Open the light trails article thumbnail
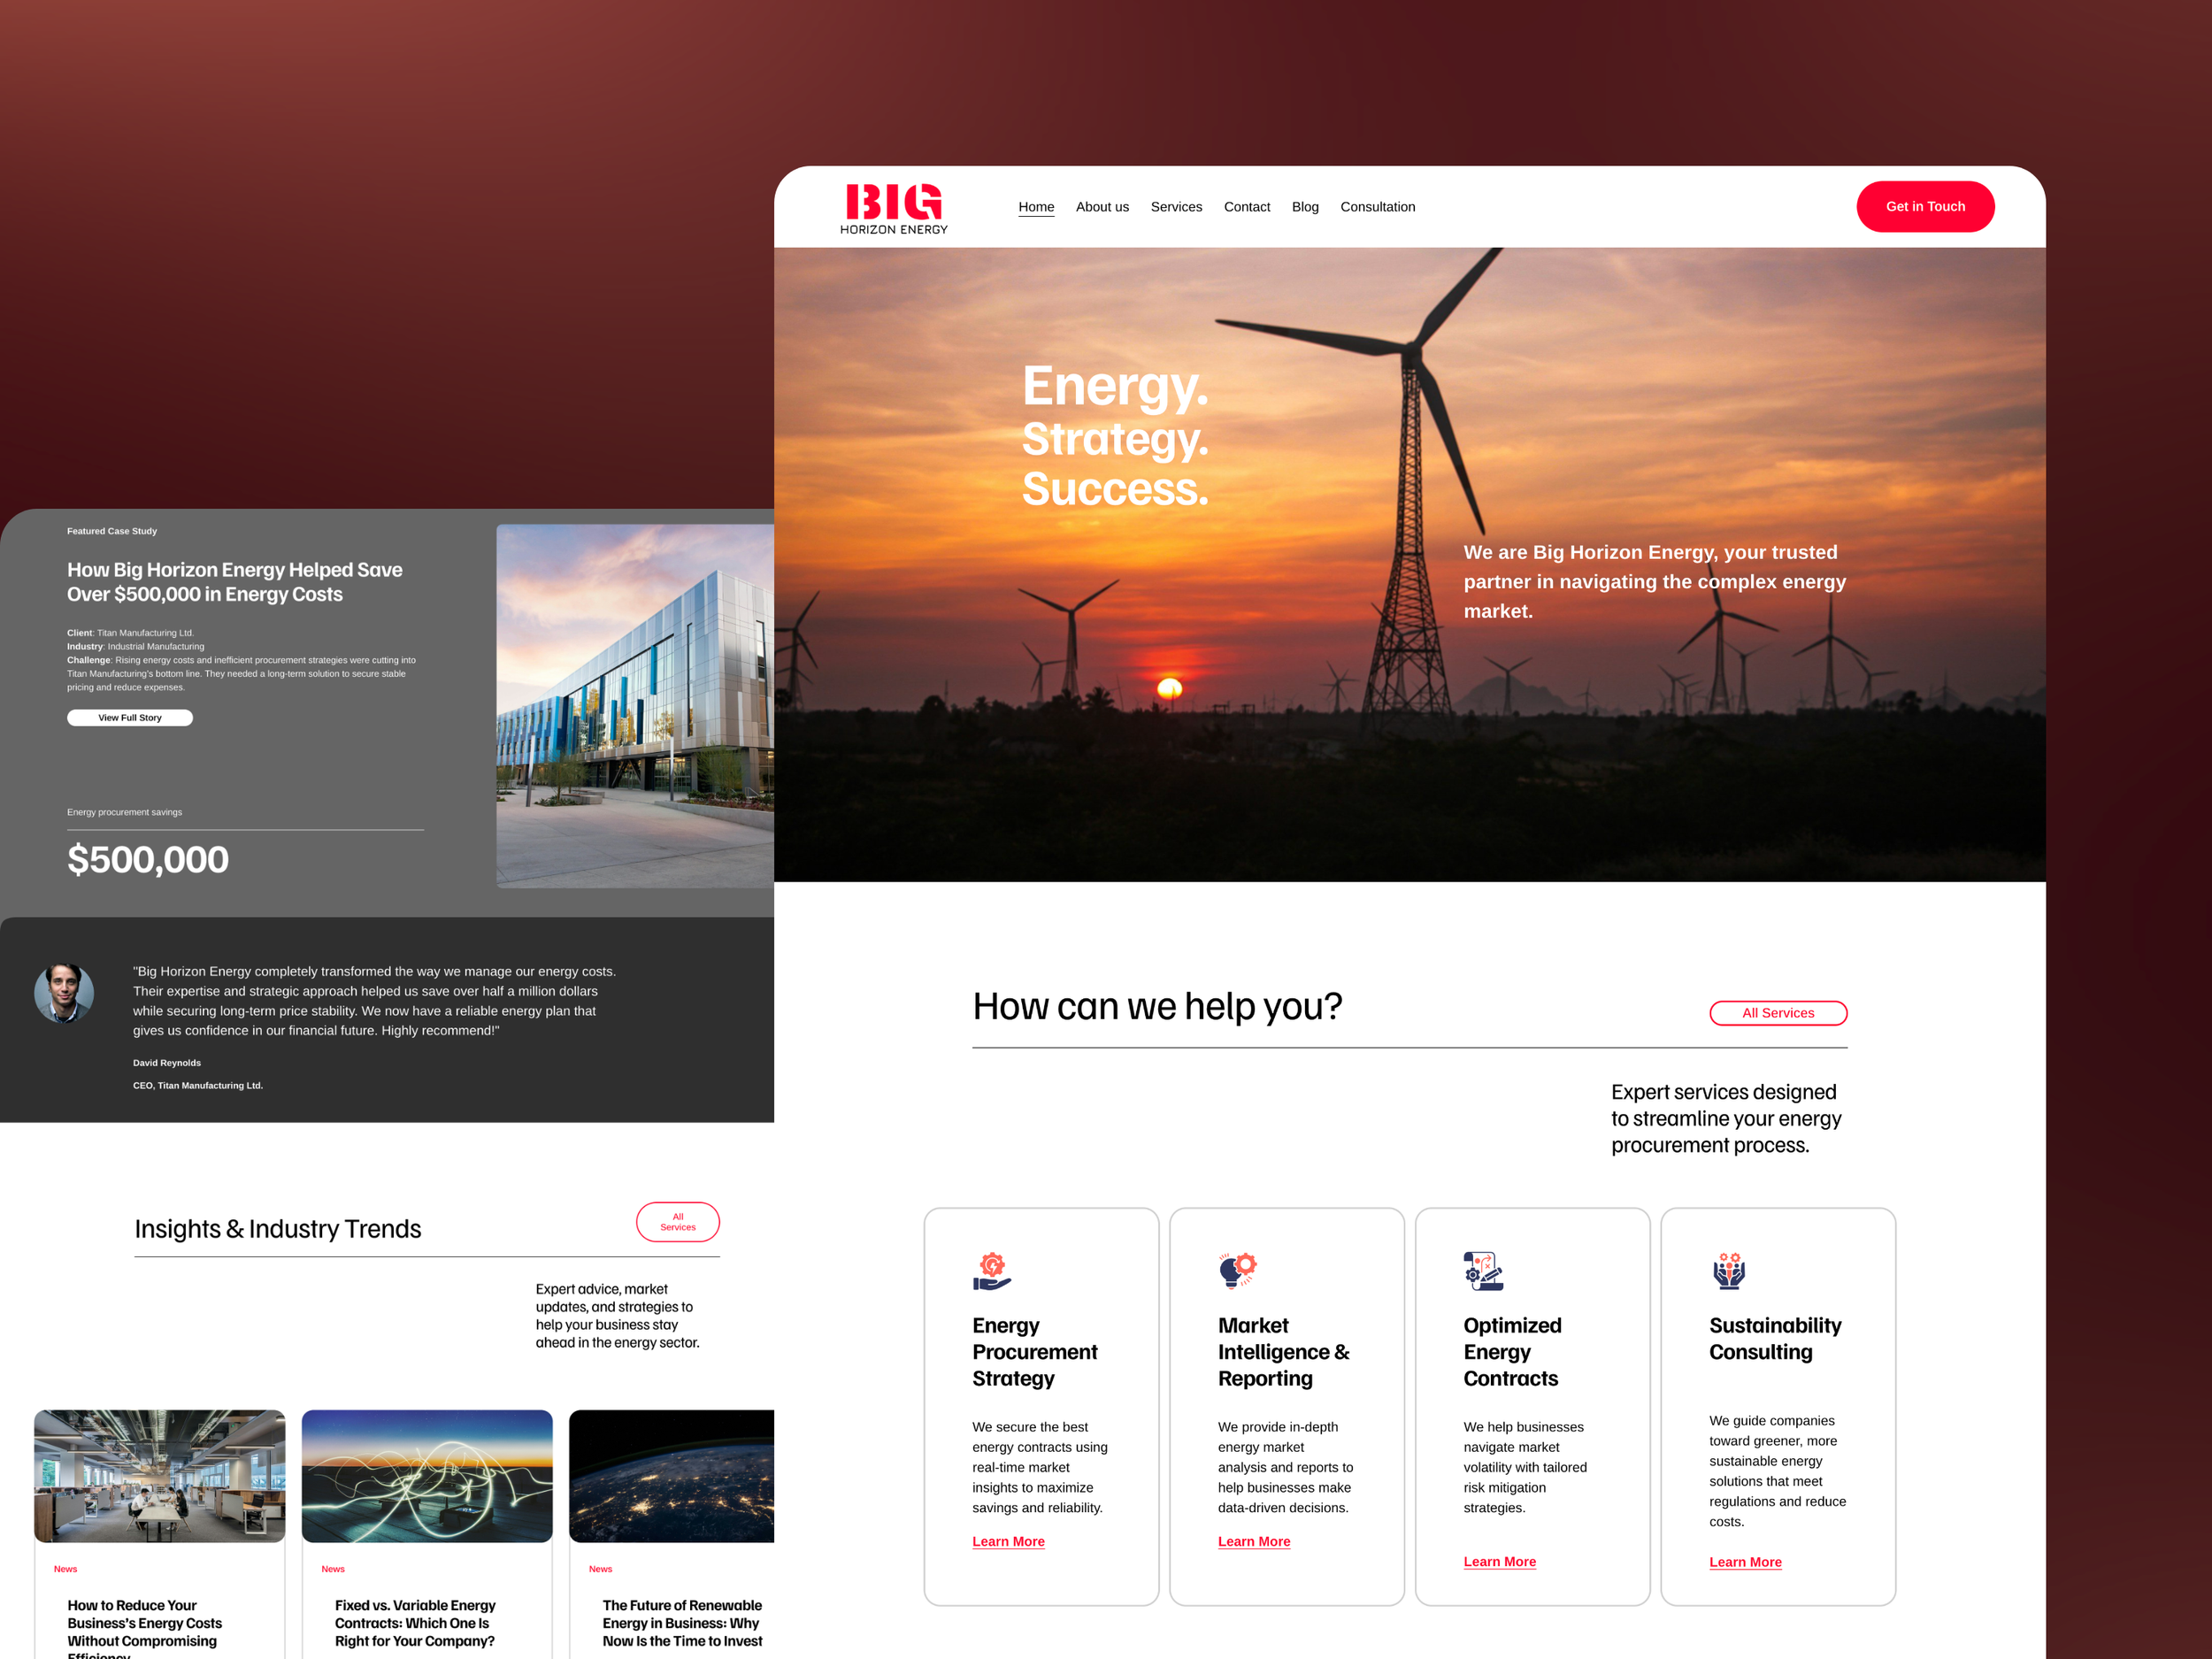Screen dimensions: 2212x1659 point(427,1476)
